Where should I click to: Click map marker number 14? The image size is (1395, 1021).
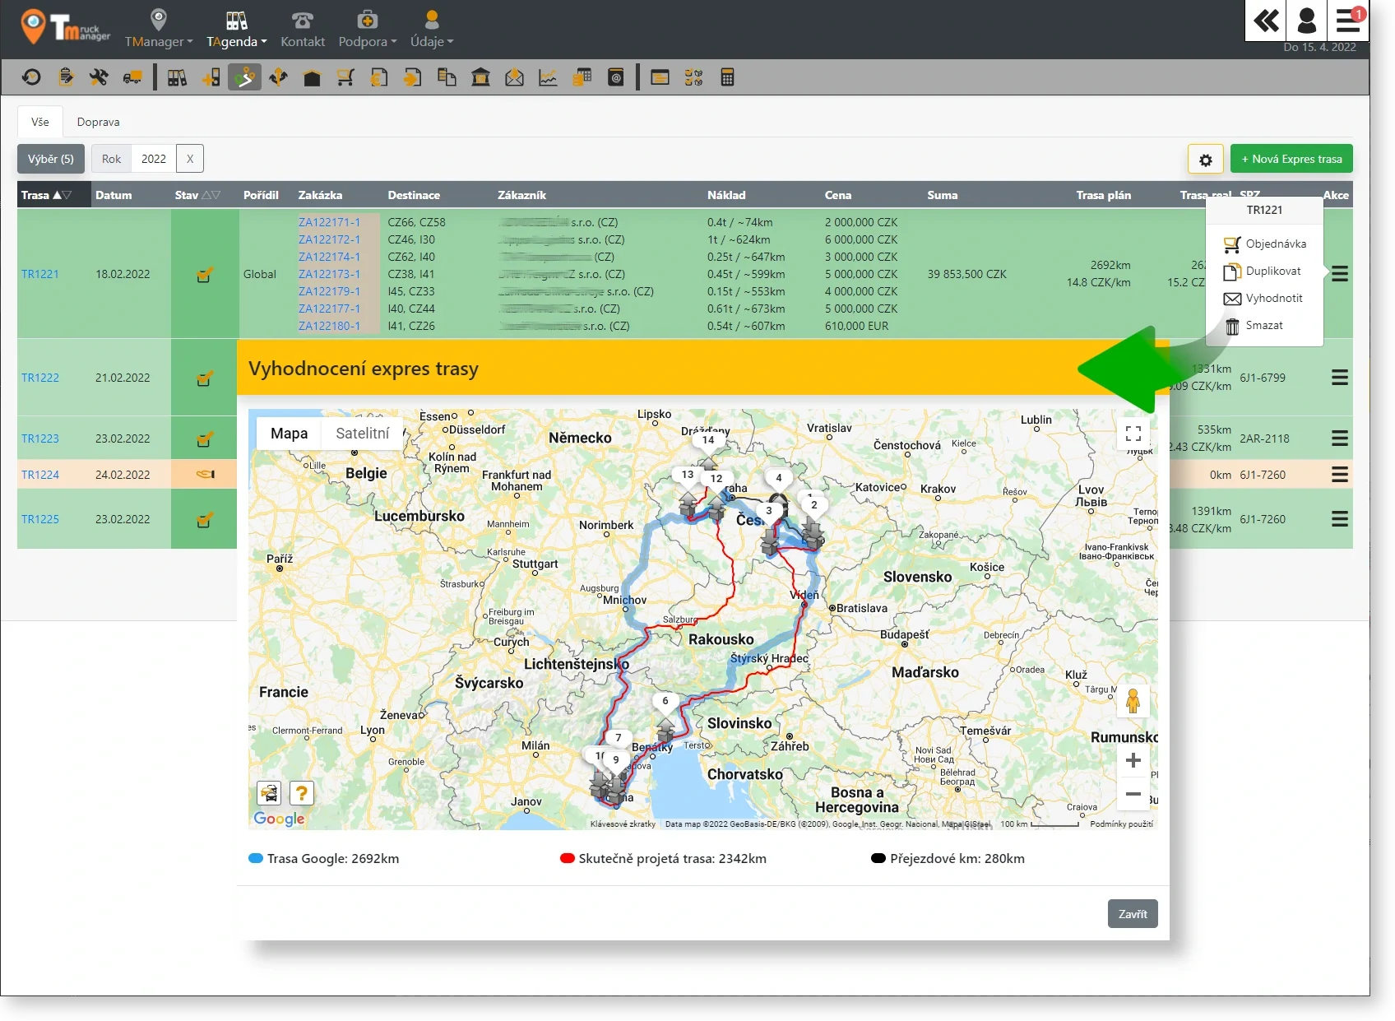(708, 440)
